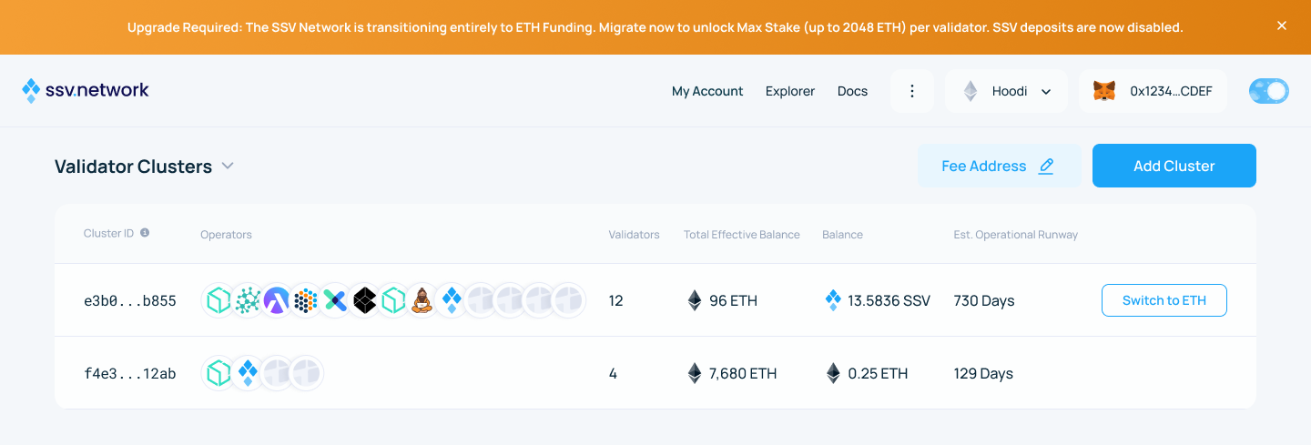1311x445 pixels.
Task: Go to the Explorer page
Action: coord(790,91)
